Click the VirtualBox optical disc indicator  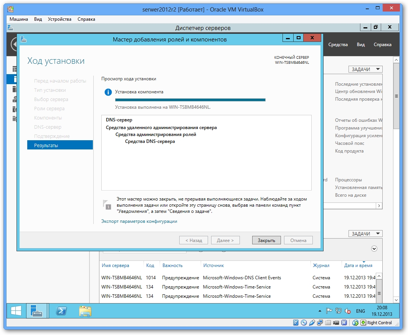304,323
